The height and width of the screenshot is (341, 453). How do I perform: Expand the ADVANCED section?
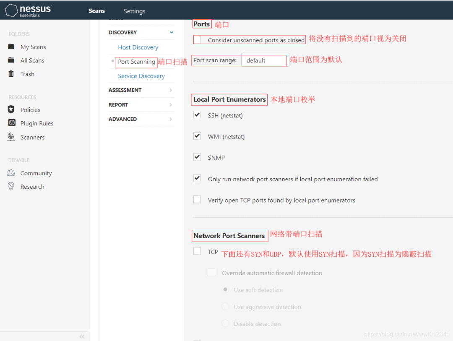coord(141,119)
